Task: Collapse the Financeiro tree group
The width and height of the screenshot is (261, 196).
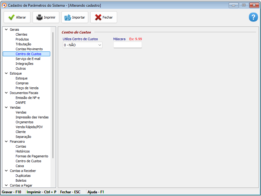Action: [6, 142]
